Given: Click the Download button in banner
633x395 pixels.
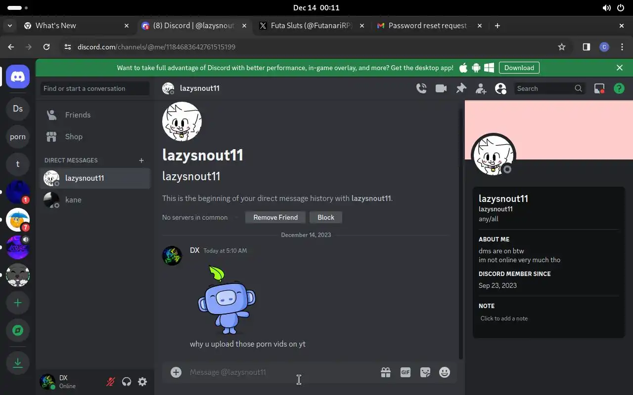Looking at the screenshot, I should [x=519, y=68].
